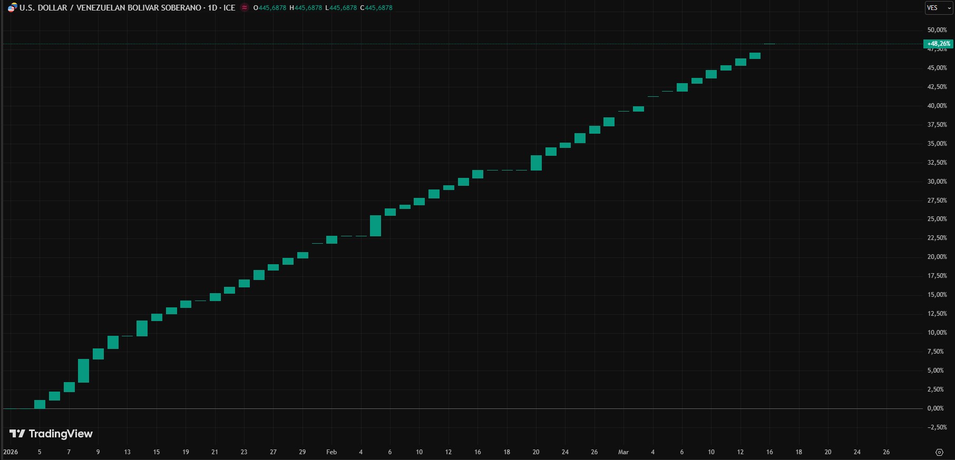Viewport: 955px width, 460px height.
Task: Click the open value O445,6878 in legend
Action: tap(270, 8)
